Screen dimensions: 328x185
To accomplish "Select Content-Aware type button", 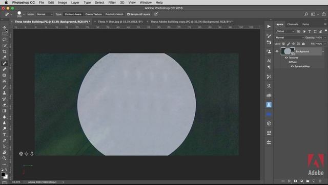I will click(x=73, y=14).
